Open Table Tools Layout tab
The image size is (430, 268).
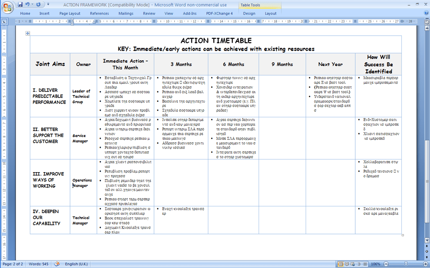271,13
